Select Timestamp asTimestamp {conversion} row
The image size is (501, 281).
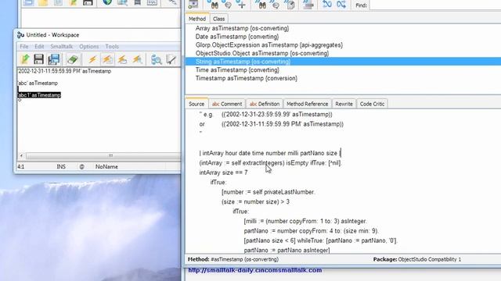pyautogui.click(x=343, y=78)
